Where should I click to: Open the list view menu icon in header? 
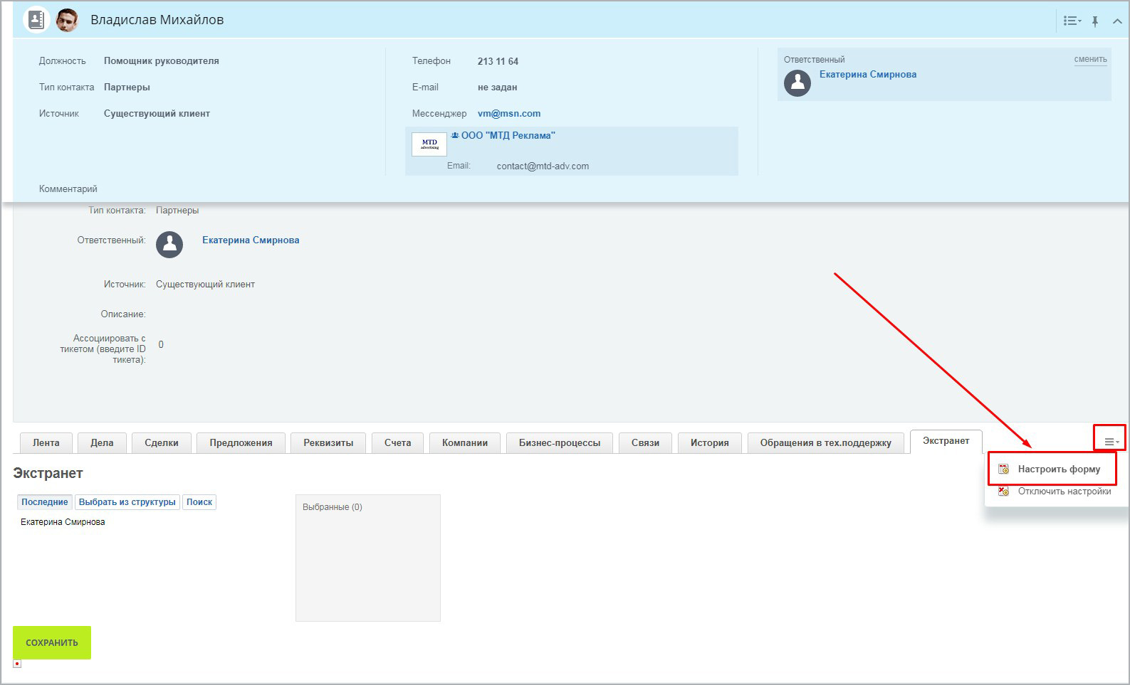pyautogui.click(x=1072, y=21)
